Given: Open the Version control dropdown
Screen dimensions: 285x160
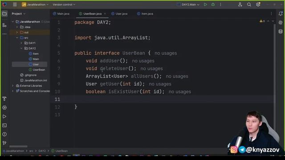Looking at the screenshot, I should (64, 4).
